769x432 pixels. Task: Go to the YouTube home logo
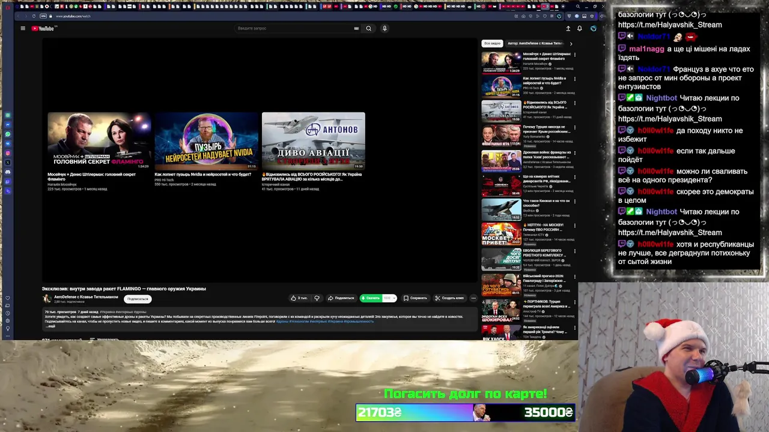point(43,28)
